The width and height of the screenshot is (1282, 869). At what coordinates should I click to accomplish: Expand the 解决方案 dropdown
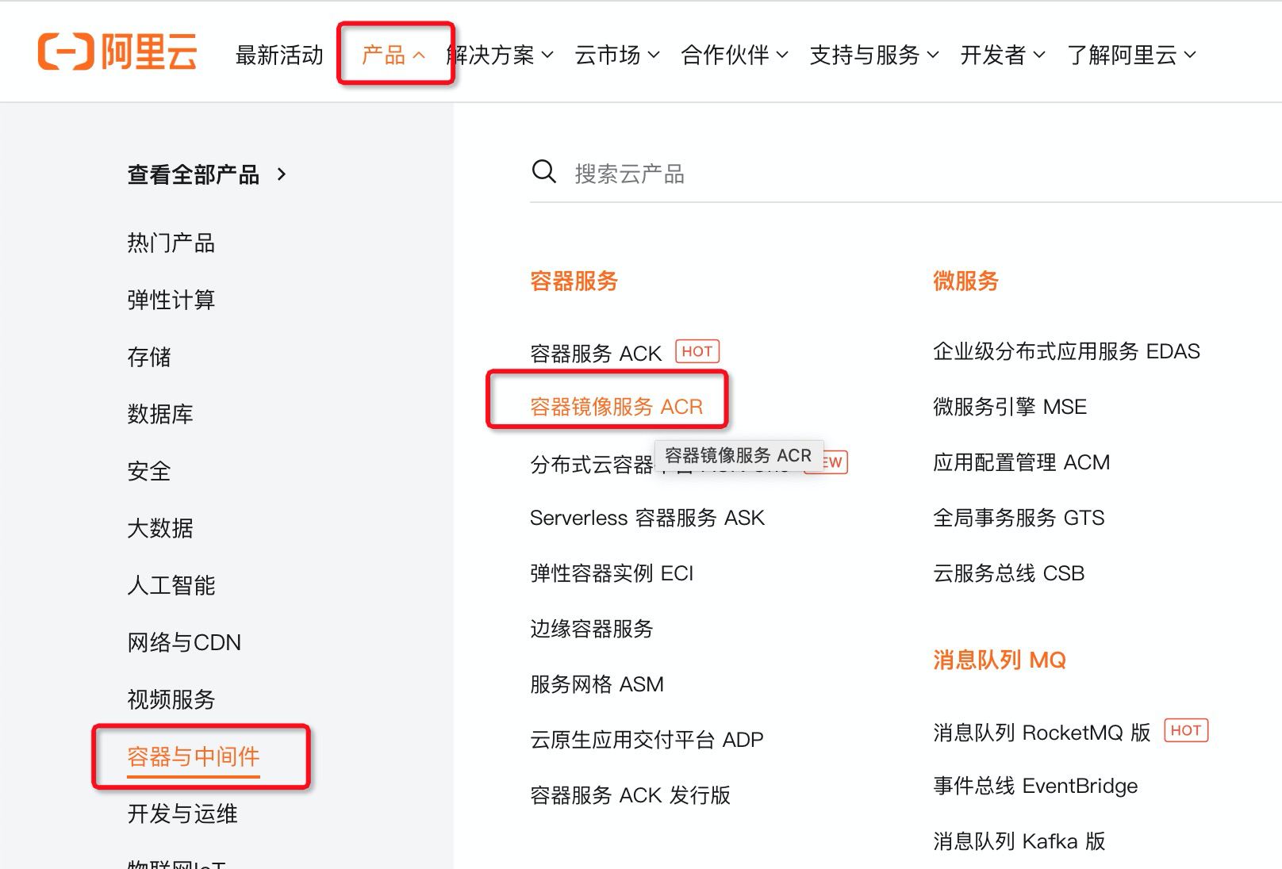click(x=500, y=55)
